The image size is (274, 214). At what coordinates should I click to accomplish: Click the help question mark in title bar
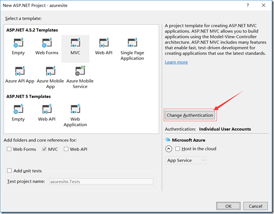pos(247,5)
